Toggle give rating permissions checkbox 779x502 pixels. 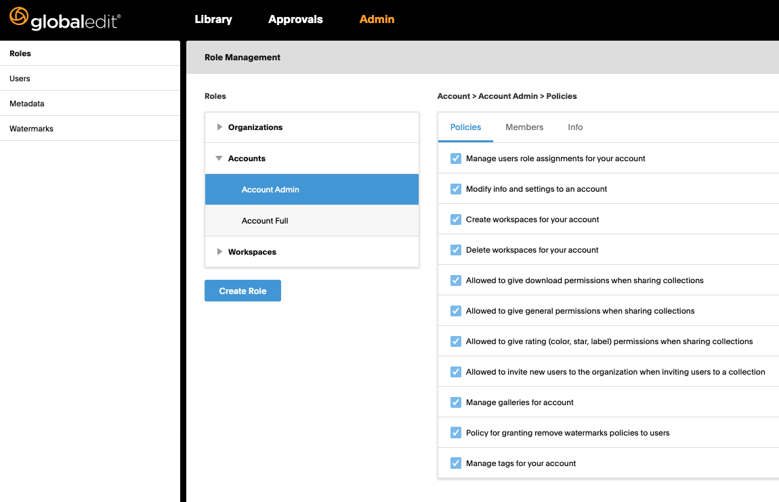click(456, 341)
